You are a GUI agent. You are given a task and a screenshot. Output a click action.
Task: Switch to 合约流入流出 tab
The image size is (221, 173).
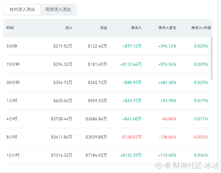[x=22, y=9]
